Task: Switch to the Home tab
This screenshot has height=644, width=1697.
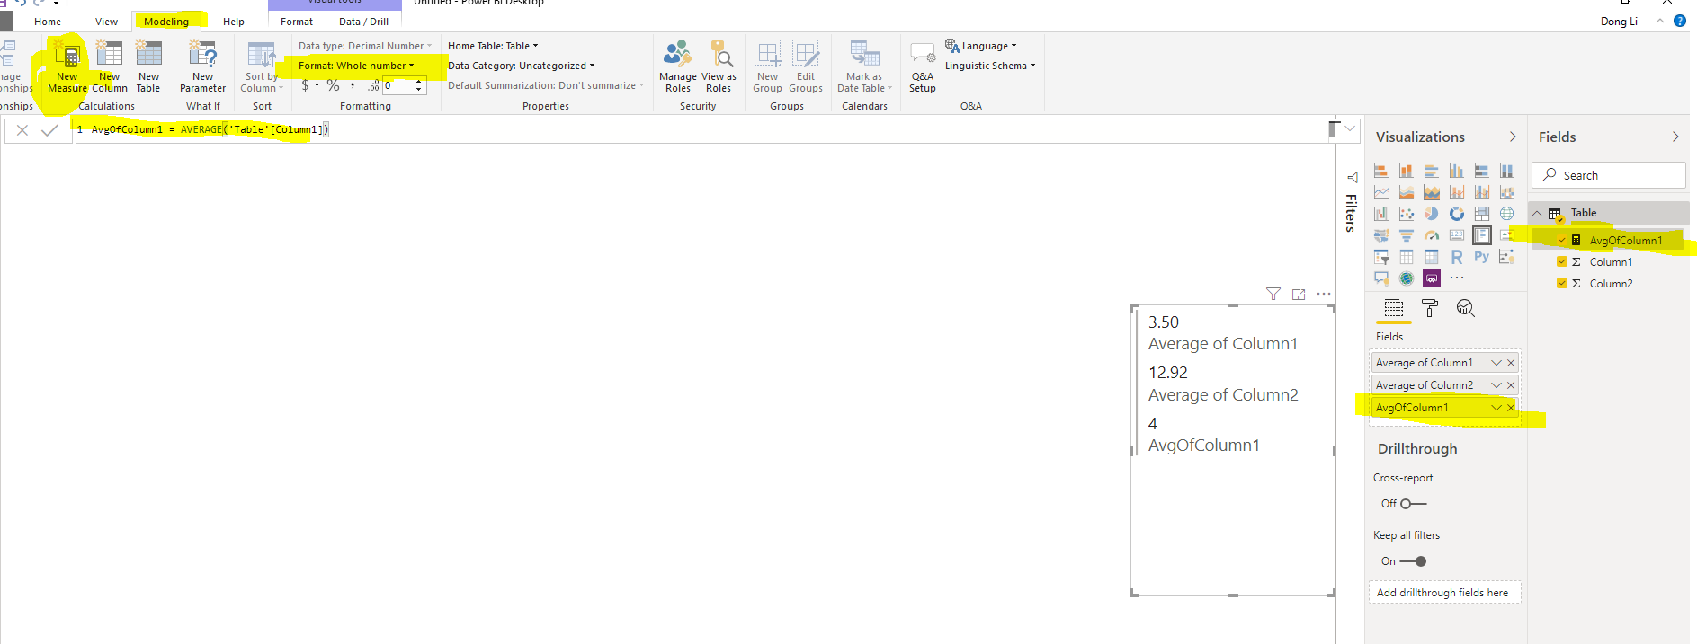Action: 48,22
